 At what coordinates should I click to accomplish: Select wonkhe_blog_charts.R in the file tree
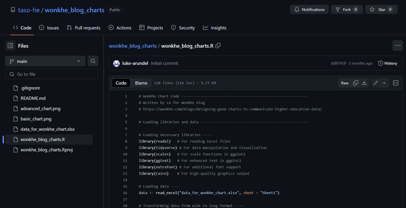(49, 139)
